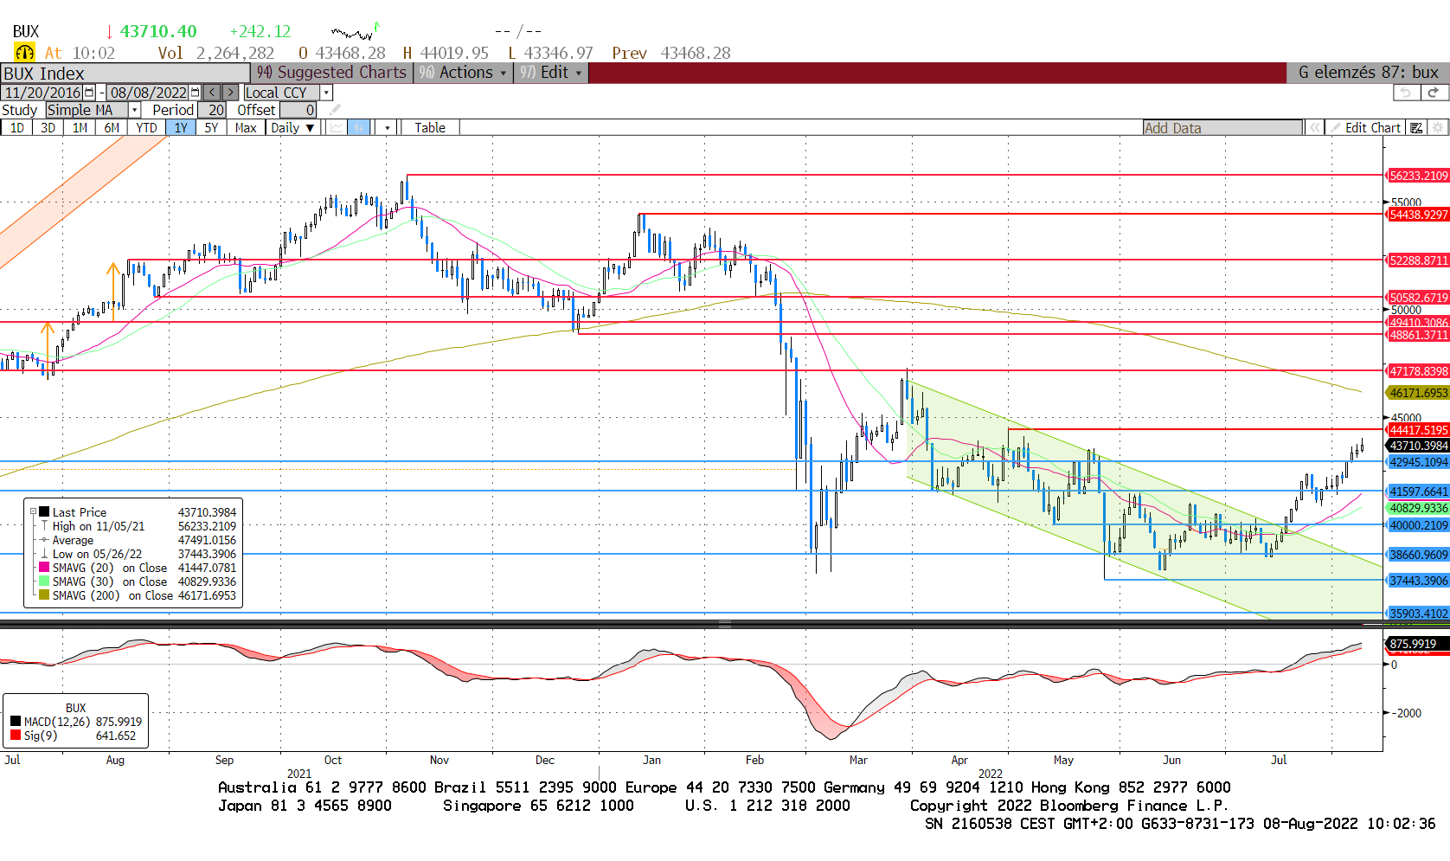Image resolution: width=1450 pixels, height=861 pixels.
Task: Click the Low on 05/26/22 marker icon
Action: 44,554
